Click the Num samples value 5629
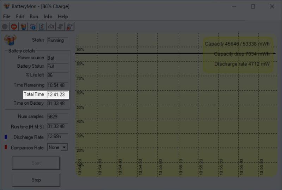282x190 pixels. (57, 117)
